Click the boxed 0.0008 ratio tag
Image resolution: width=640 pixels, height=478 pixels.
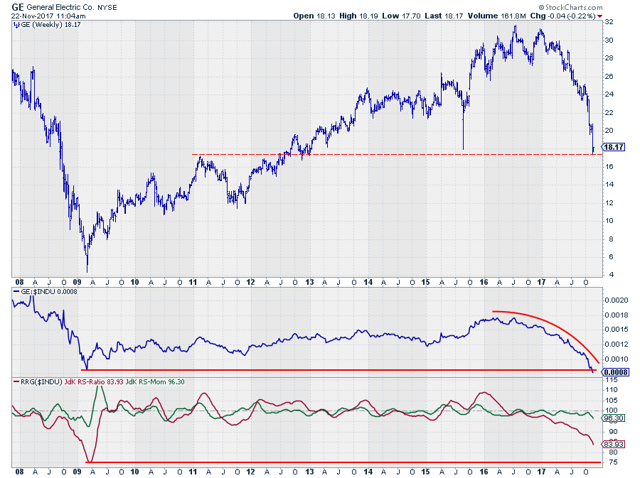point(616,372)
